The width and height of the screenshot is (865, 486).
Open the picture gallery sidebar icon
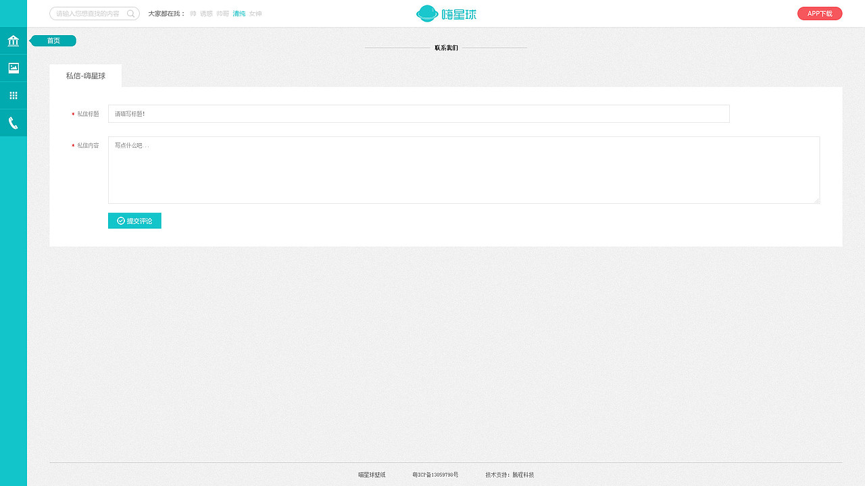[x=14, y=68]
